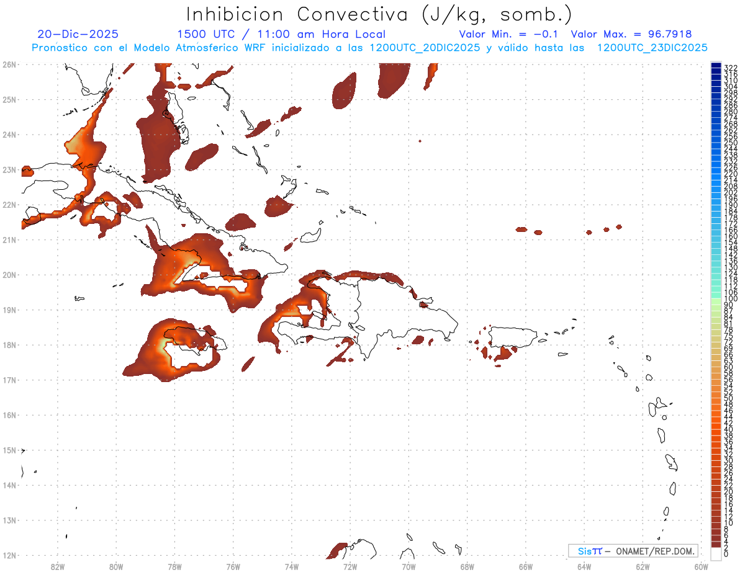Click the '72W' longitude label

pyautogui.click(x=350, y=566)
